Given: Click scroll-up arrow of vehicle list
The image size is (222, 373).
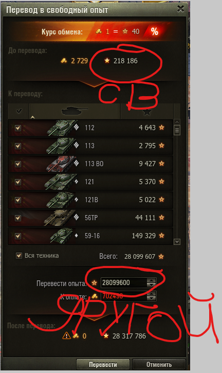Looking at the screenshot, I should [x=177, y=122].
